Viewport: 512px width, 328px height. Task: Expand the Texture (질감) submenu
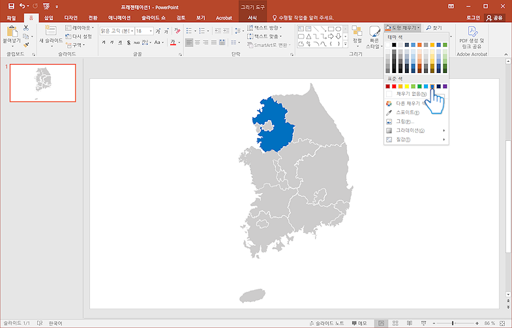416,140
